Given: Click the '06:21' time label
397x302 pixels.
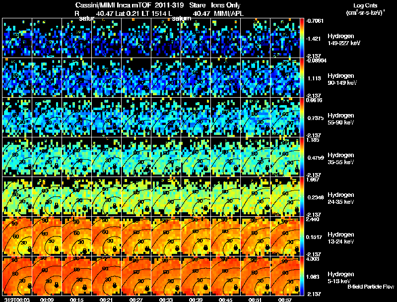Looking at the screenshot, I should [106, 300].
